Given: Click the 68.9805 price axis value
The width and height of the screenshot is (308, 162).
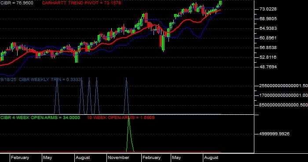Looking at the screenshot, I should (x=268, y=19).
